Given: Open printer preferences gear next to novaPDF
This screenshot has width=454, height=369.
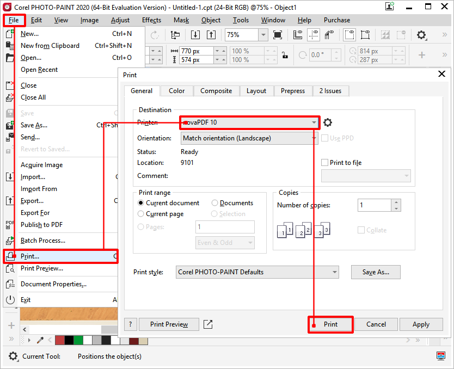Looking at the screenshot, I should click(328, 122).
